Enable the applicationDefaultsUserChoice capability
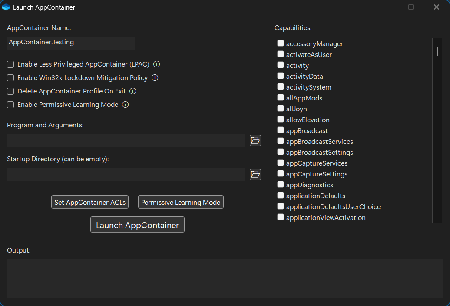The height and width of the screenshot is (306, 450). click(281, 206)
